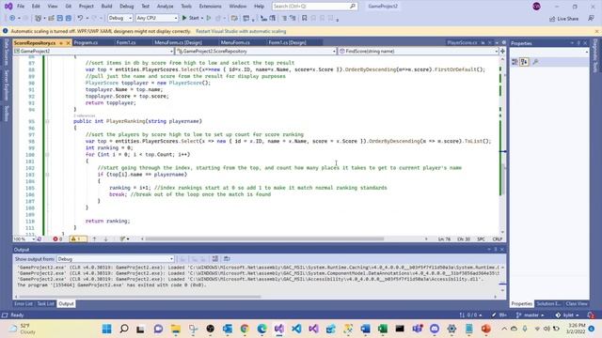Open the GameProject2.ScoreRepository class dropdown
The width and height of the screenshot is (602, 338).
coord(256,51)
